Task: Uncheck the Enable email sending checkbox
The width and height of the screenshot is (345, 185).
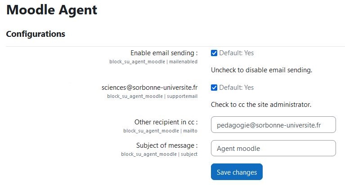Action: tap(214, 53)
